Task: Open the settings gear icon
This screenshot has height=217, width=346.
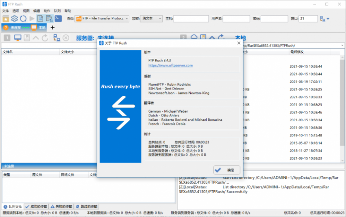Action: click(x=14, y=19)
